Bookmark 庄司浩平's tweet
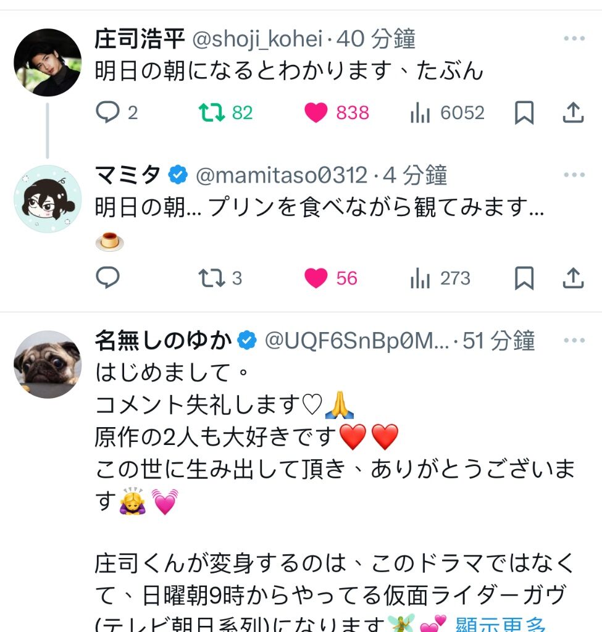The width and height of the screenshot is (602, 632). (x=524, y=112)
